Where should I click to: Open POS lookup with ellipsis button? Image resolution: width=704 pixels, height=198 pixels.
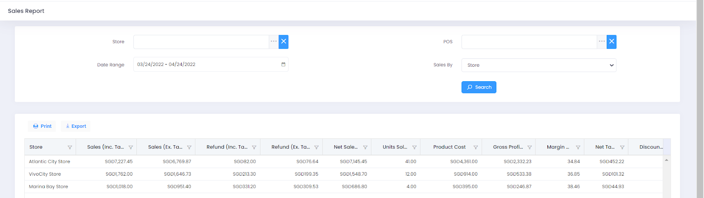(601, 42)
